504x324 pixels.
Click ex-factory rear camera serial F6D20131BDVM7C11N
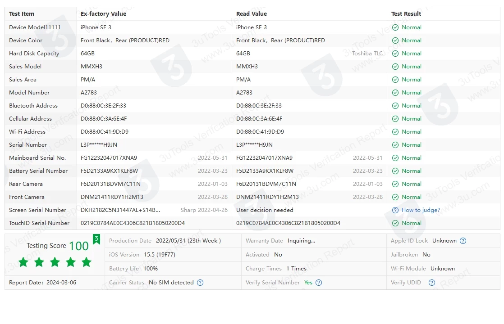[x=110, y=184]
